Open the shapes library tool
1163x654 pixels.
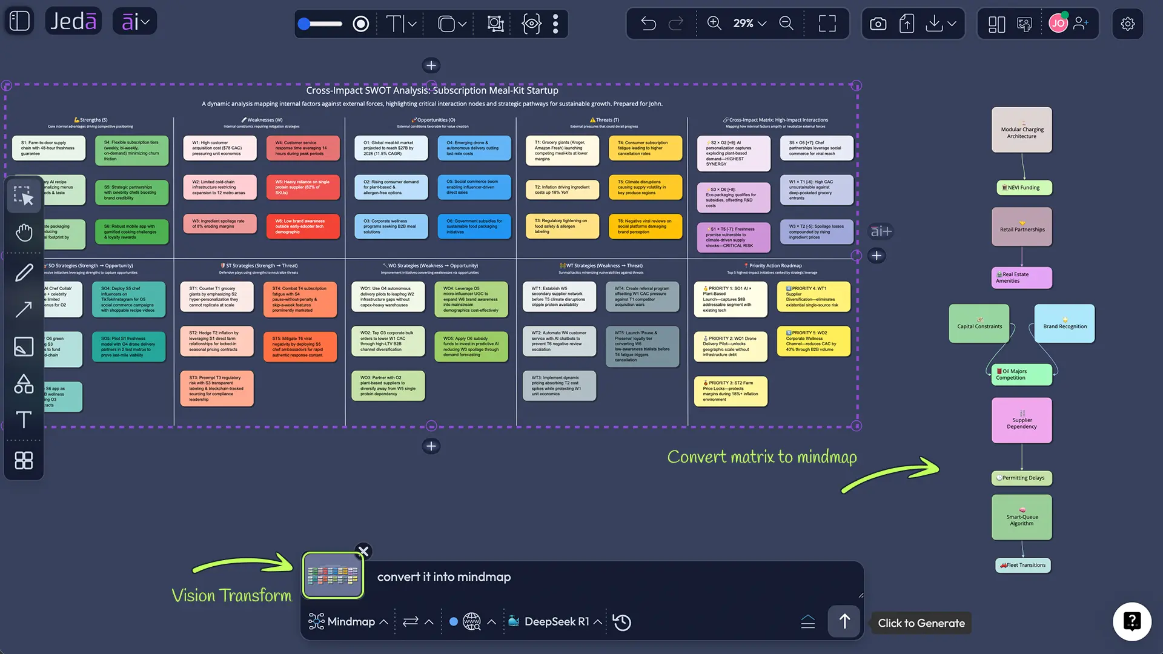coord(24,383)
